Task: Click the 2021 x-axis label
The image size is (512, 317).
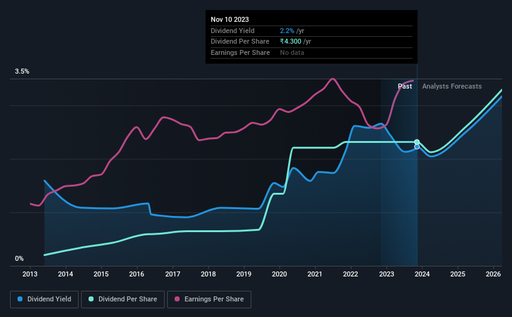Action: (315, 274)
